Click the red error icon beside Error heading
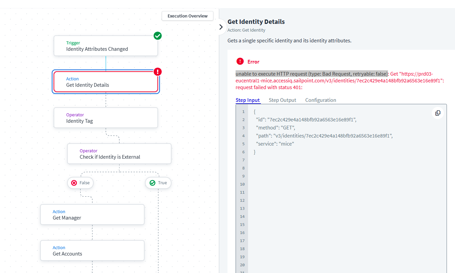 pyautogui.click(x=240, y=61)
